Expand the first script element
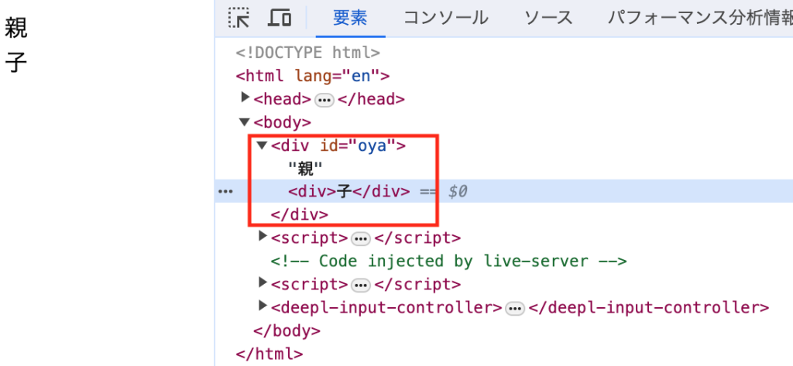 pyautogui.click(x=262, y=236)
